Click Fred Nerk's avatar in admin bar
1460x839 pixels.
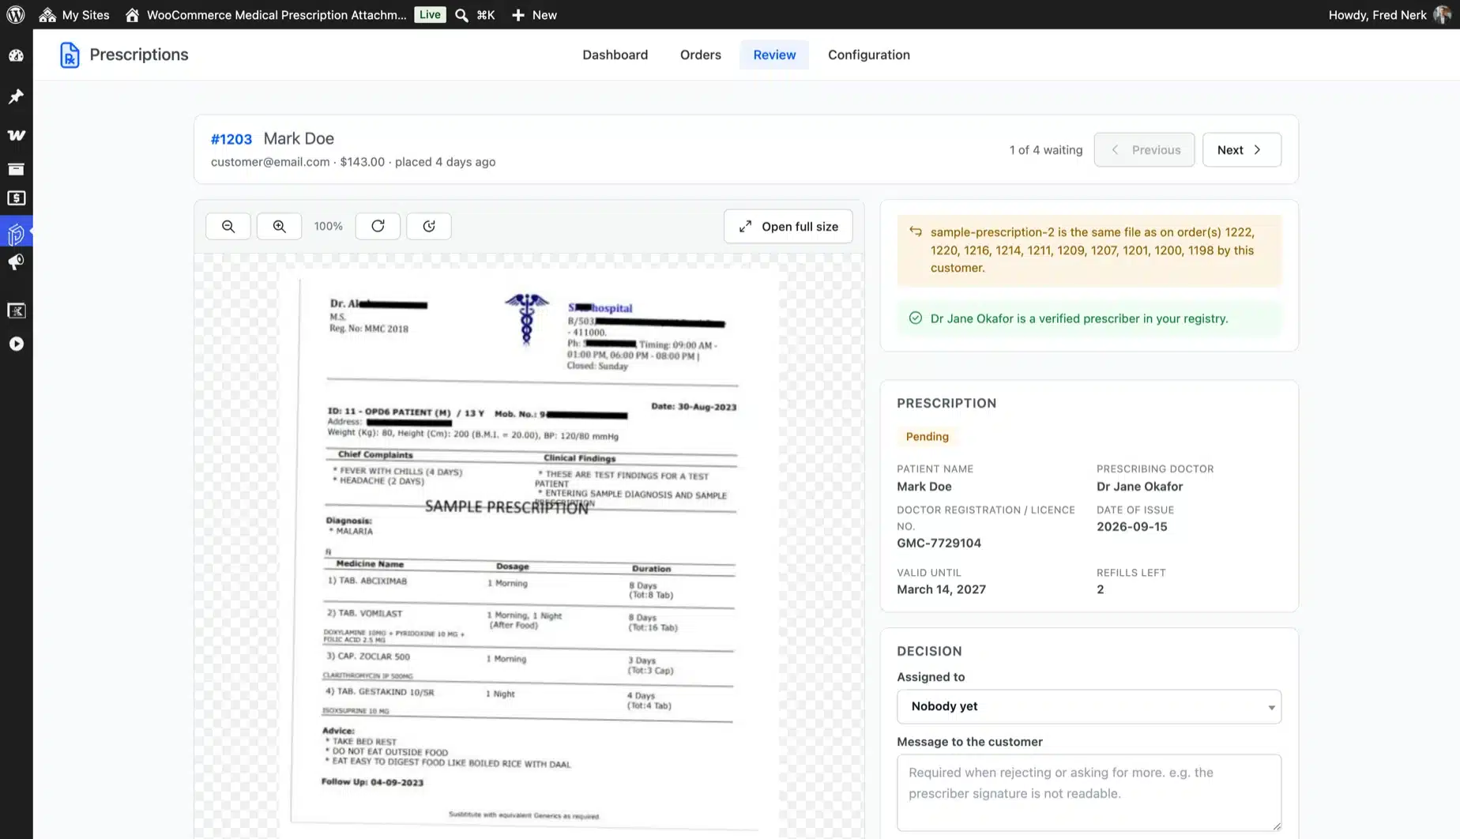(1442, 14)
